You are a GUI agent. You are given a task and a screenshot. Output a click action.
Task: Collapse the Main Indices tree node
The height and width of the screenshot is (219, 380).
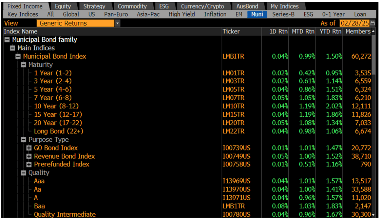tap(12, 48)
